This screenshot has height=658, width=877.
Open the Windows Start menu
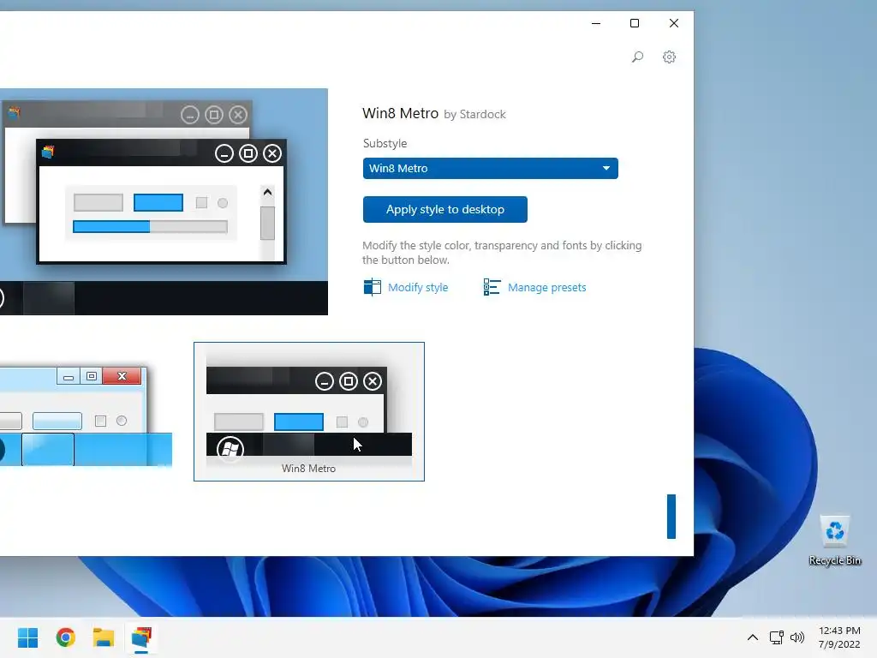[27, 637]
